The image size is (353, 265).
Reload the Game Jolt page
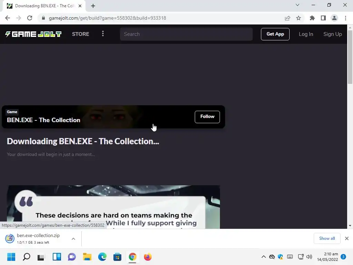30,18
